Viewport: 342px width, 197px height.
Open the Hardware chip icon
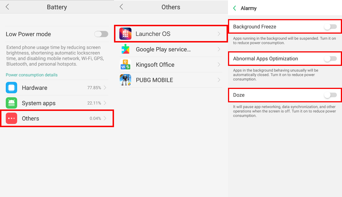(x=11, y=88)
